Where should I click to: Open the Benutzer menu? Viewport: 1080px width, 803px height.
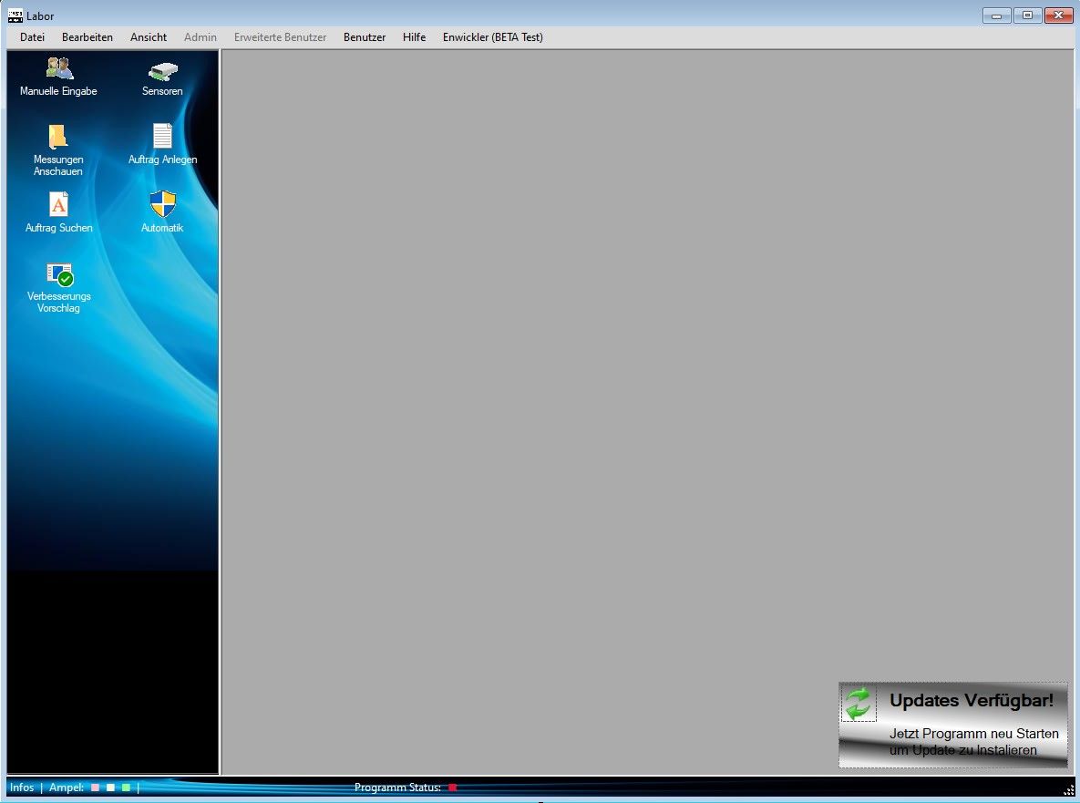pyautogui.click(x=365, y=37)
